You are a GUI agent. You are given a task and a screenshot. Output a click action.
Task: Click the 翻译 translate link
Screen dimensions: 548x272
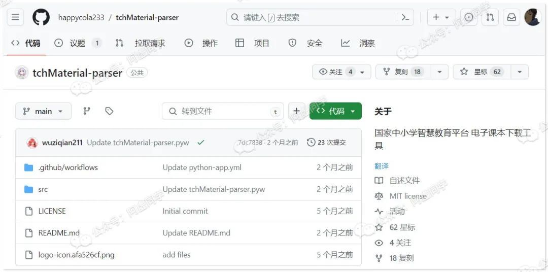click(x=382, y=166)
